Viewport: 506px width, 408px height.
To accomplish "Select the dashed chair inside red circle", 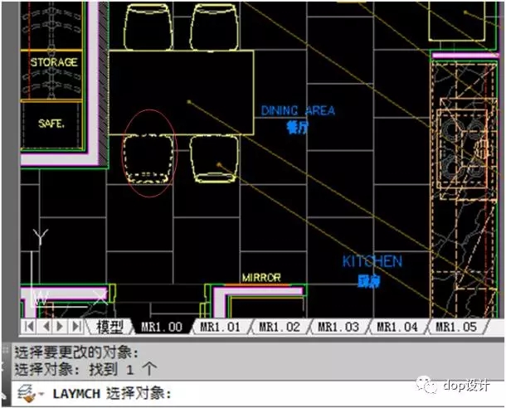I will coord(148,157).
